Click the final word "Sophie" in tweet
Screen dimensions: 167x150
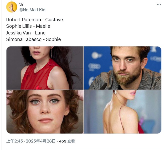(x=53, y=39)
